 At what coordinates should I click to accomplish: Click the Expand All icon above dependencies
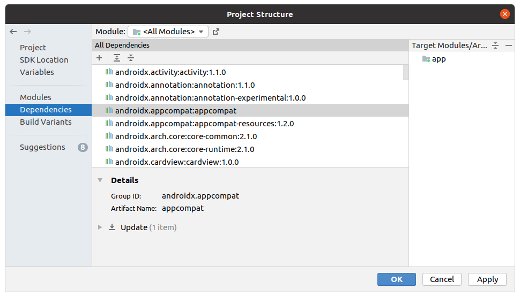[x=117, y=58]
